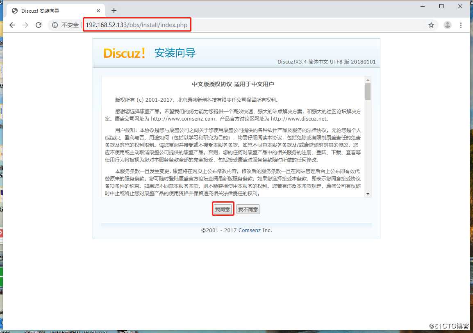View site info for 不安全 warning
Viewport: 473px width, 333px height.
click(65, 25)
